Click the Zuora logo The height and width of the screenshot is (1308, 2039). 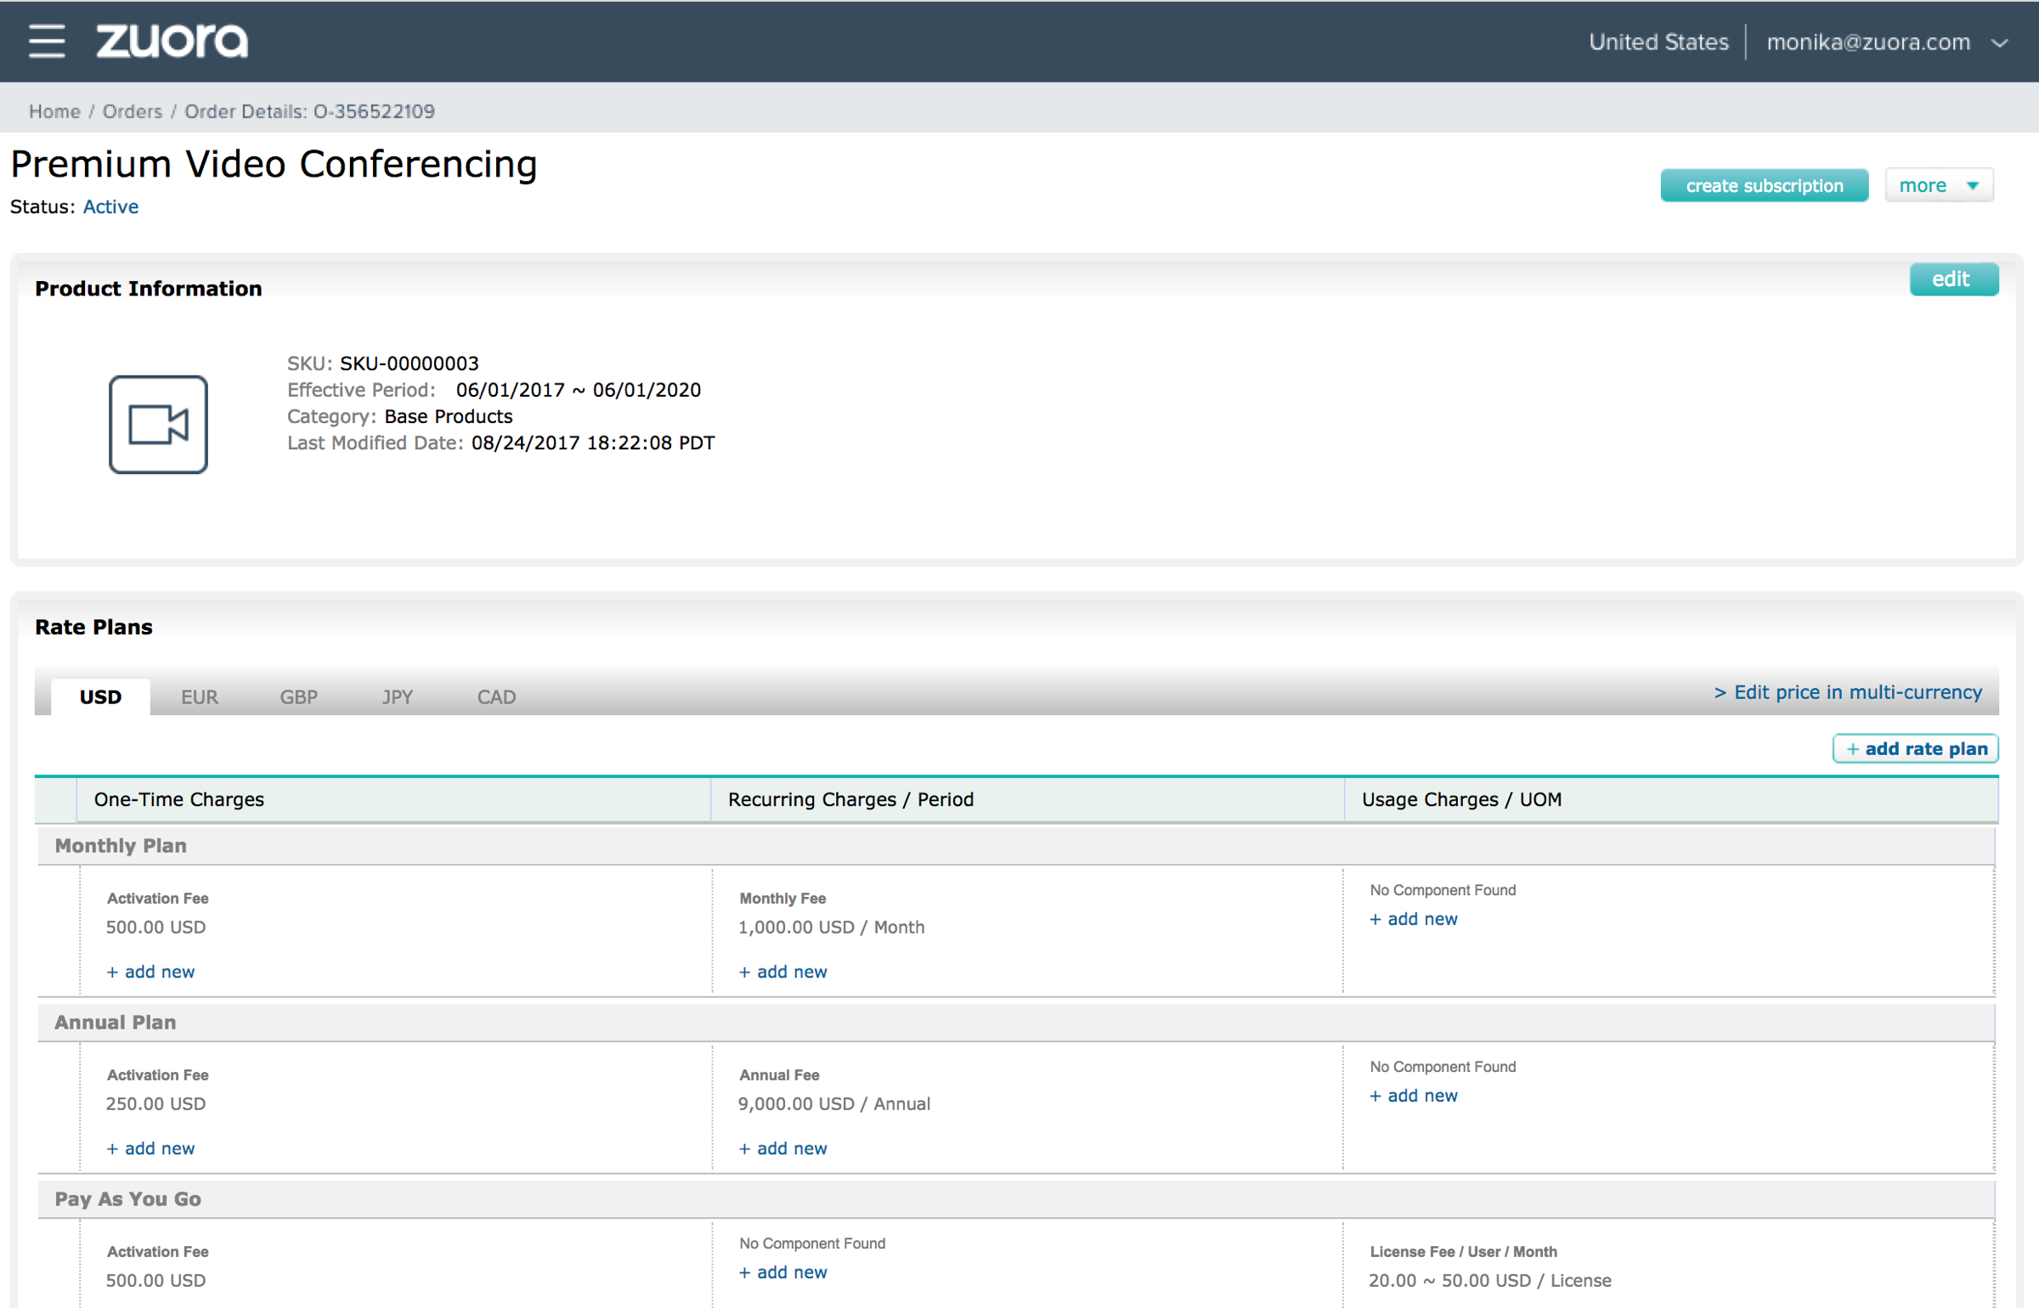(x=172, y=41)
